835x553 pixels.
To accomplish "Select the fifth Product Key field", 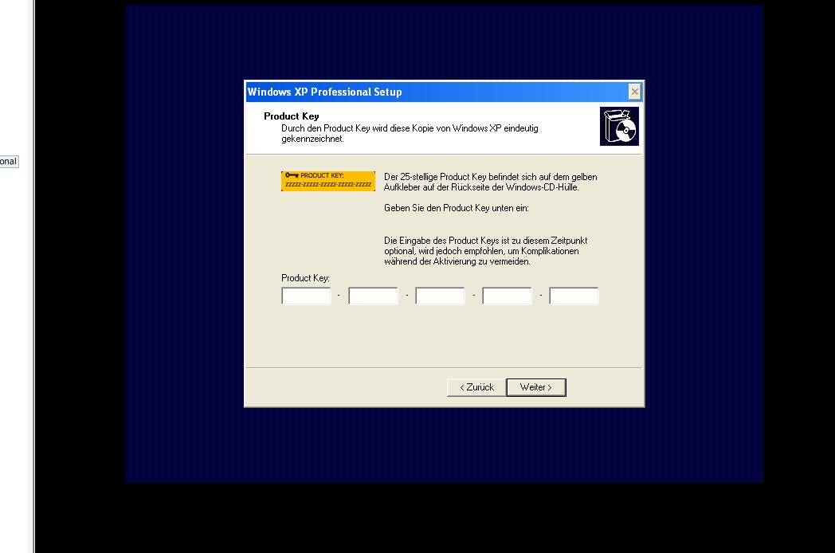I will click(x=574, y=296).
